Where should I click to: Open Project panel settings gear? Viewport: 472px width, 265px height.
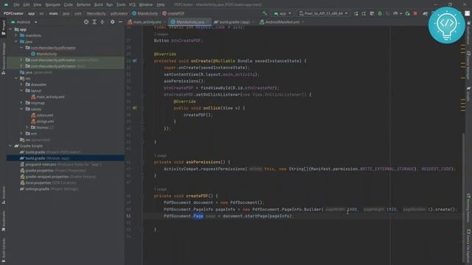click(x=112, y=22)
